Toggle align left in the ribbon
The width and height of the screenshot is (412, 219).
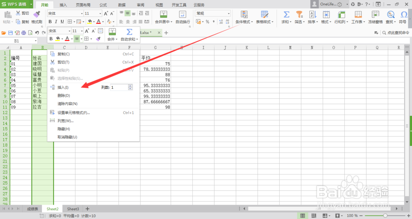121,22
